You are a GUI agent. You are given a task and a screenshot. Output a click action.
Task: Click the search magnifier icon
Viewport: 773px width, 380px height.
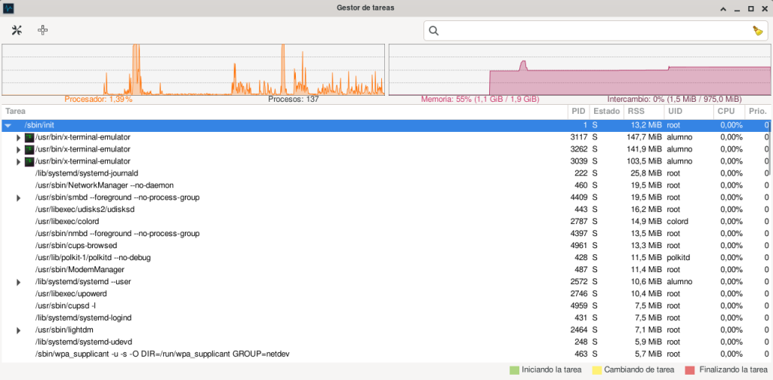click(x=434, y=31)
